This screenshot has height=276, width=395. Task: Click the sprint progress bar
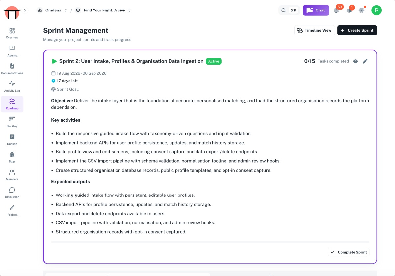[x=210, y=242]
